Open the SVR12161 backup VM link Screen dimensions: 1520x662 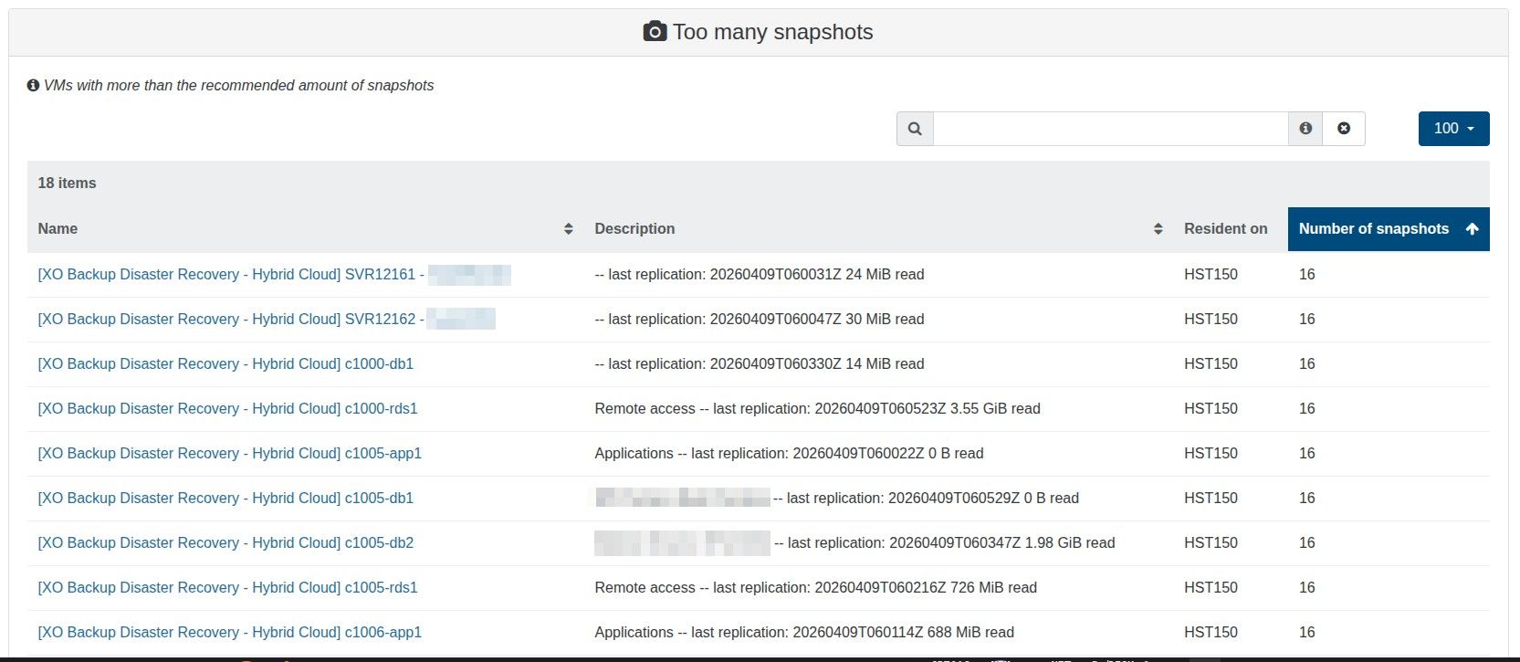(230, 275)
